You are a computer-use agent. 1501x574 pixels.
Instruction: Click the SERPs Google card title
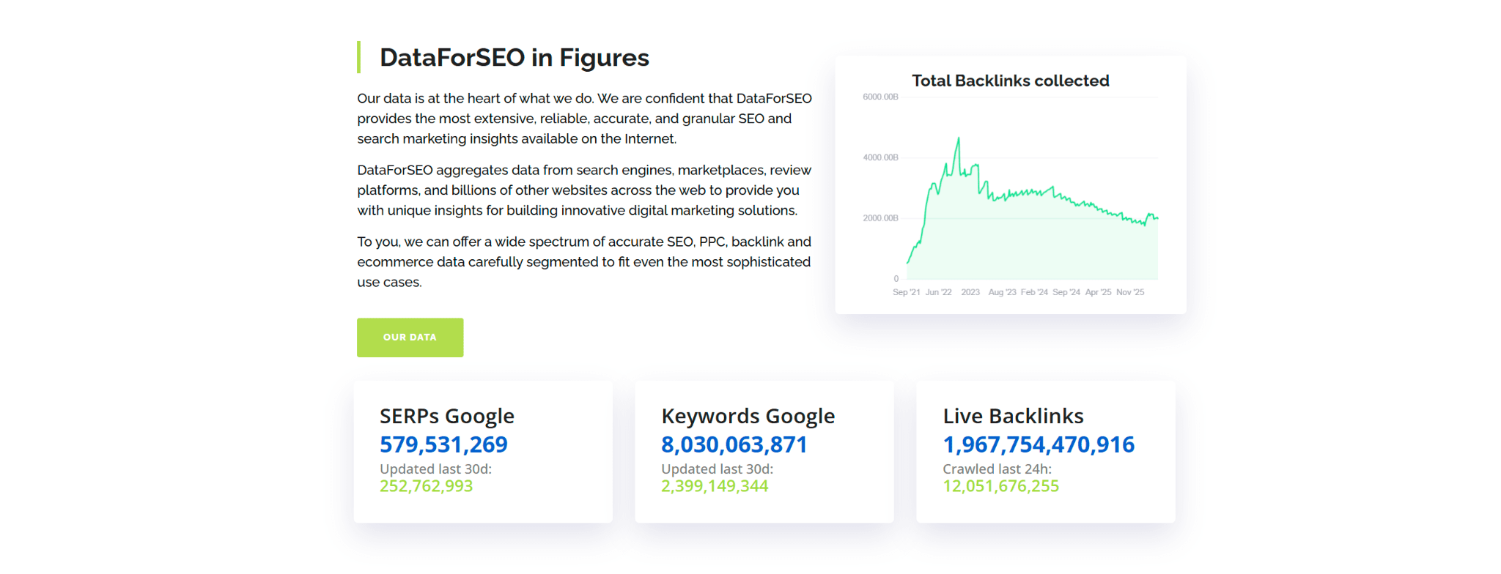pyautogui.click(x=447, y=416)
